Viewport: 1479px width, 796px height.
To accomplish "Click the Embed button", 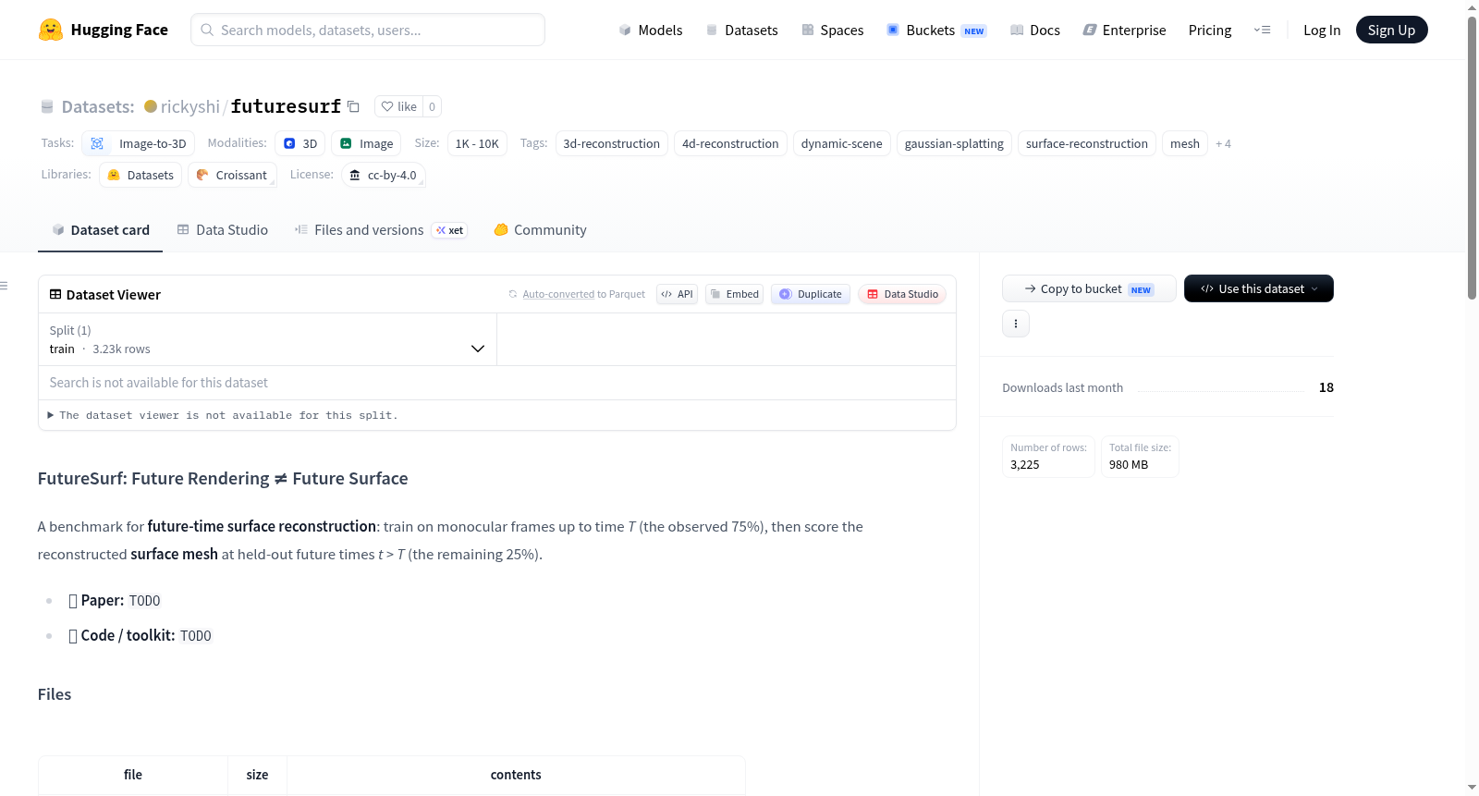I will [734, 294].
